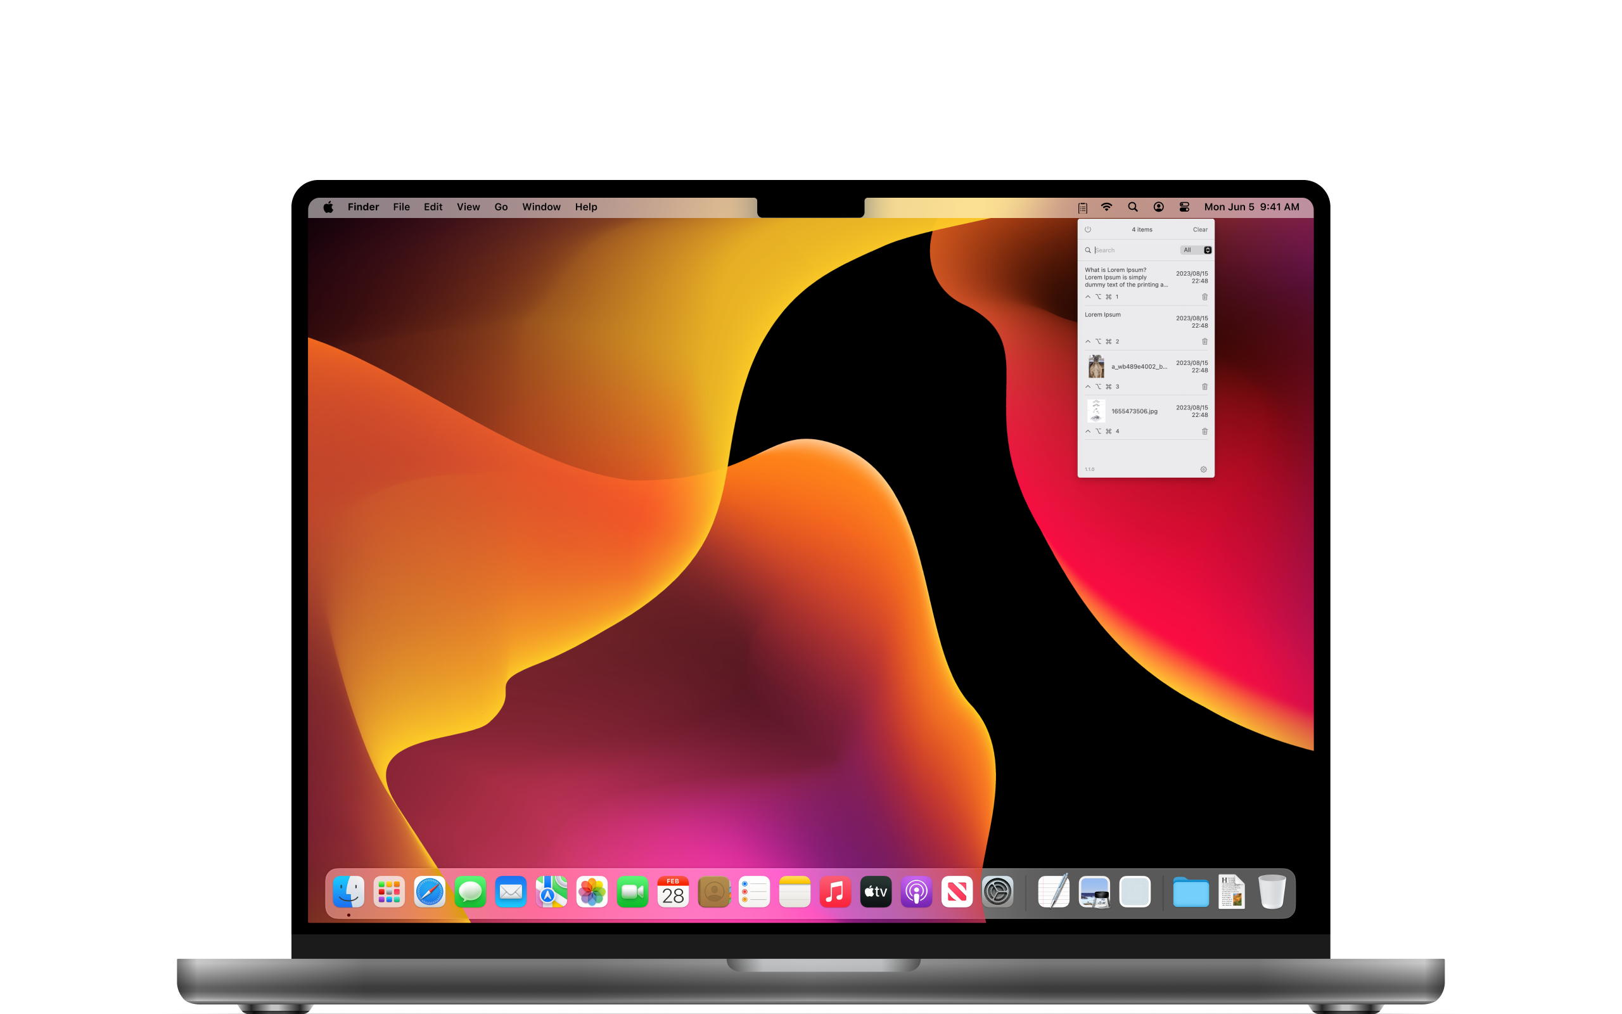Click Clear to empty clipboard history
The width and height of the screenshot is (1622, 1014).
click(x=1200, y=229)
